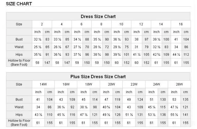Select the 26W plus size header
197x129 pixels.
179,84
